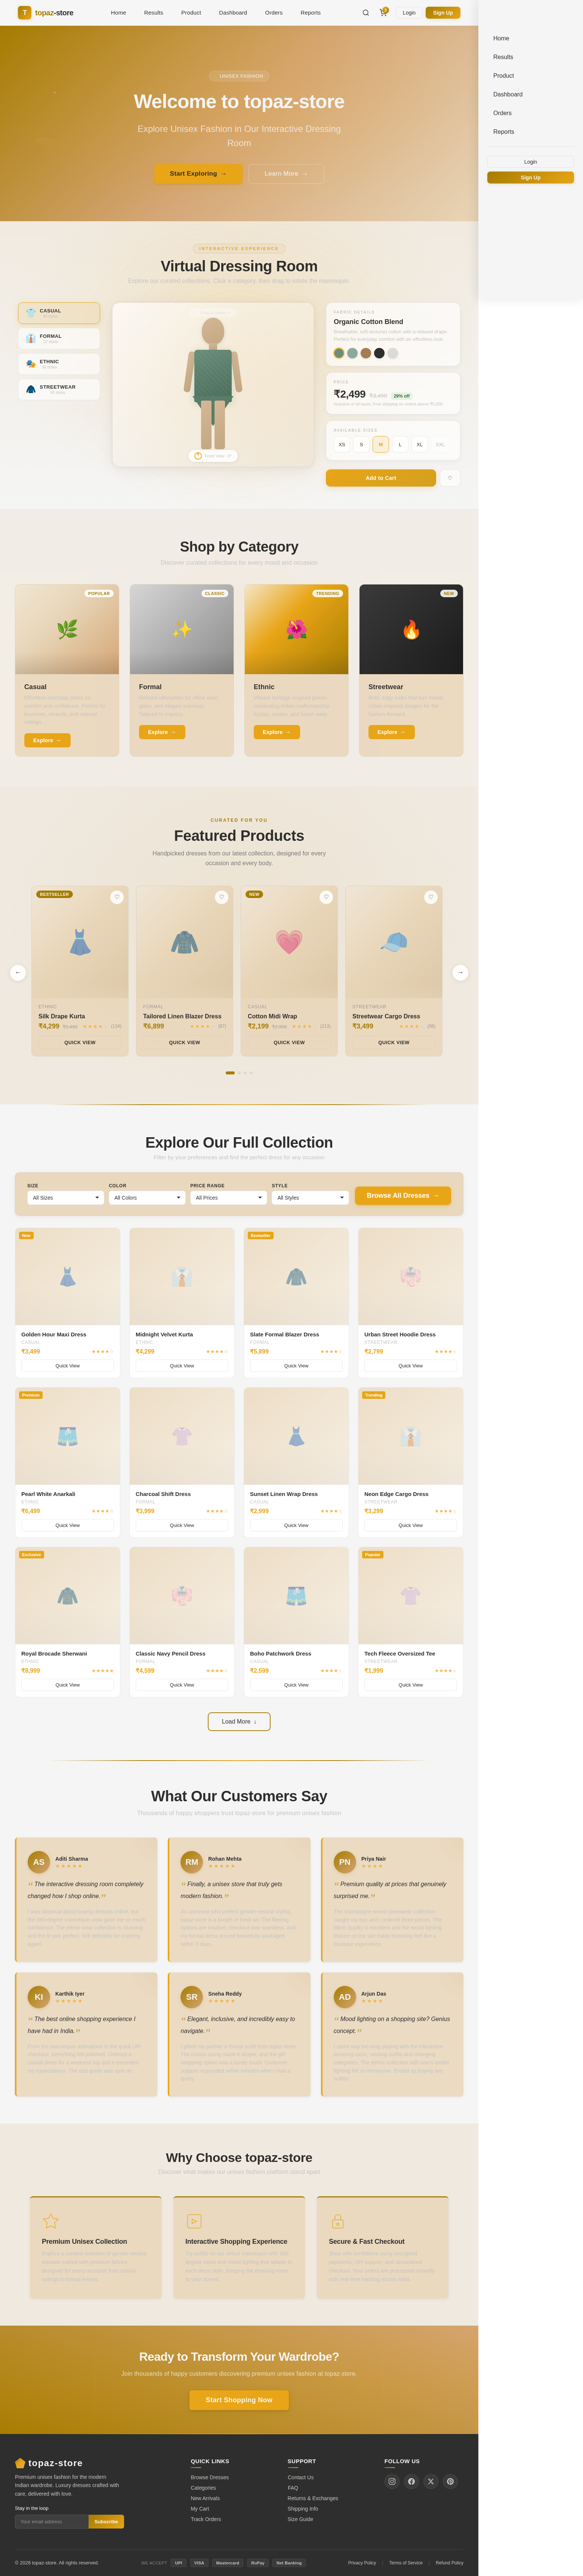Image resolution: width=583 pixels, height=2576 pixels.
Task: Choose size S
Action: 361,444
